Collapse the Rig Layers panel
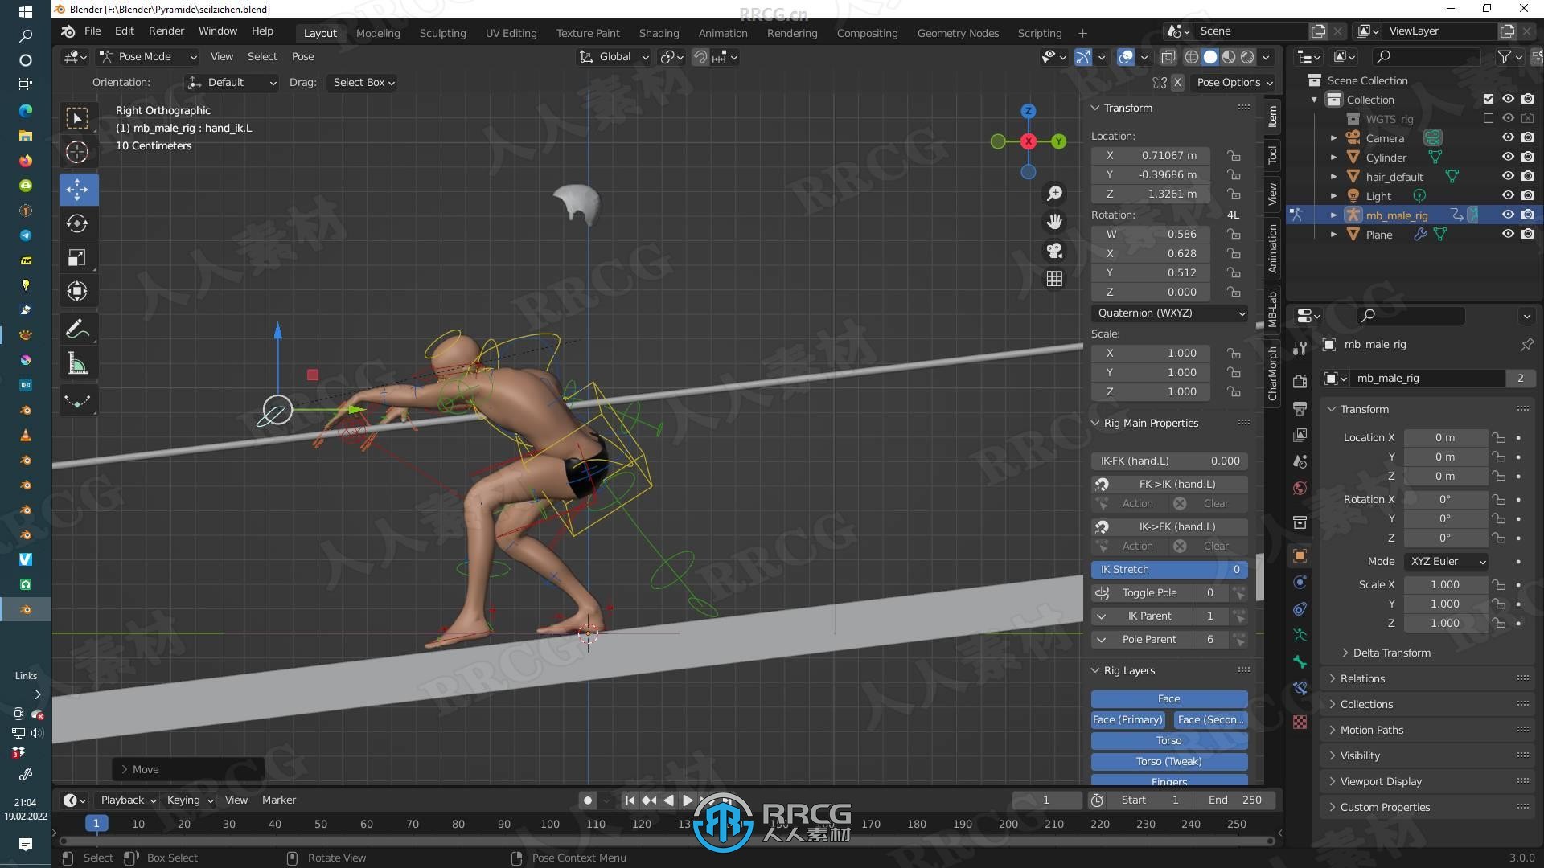The image size is (1544, 868). point(1094,671)
